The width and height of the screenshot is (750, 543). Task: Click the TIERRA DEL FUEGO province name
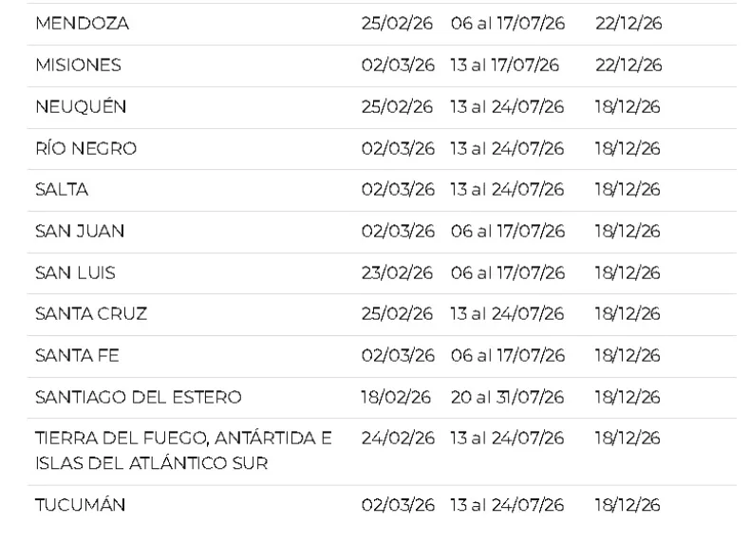point(184,439)
